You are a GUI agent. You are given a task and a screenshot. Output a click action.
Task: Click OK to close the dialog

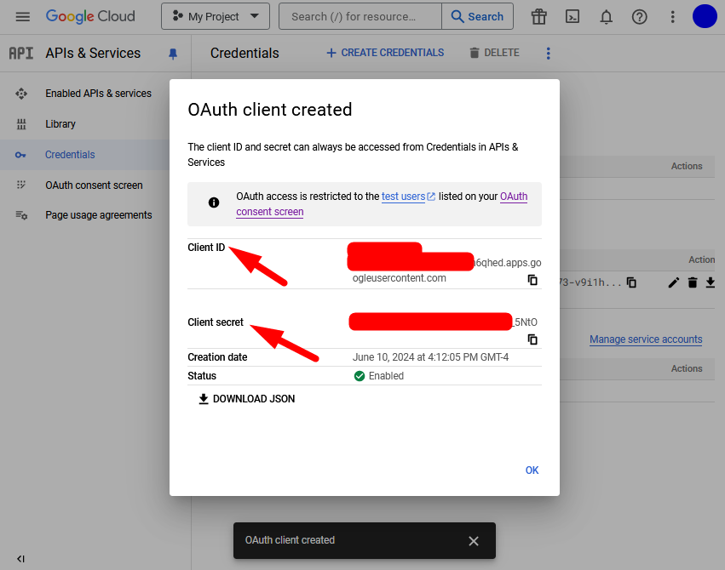532,470
